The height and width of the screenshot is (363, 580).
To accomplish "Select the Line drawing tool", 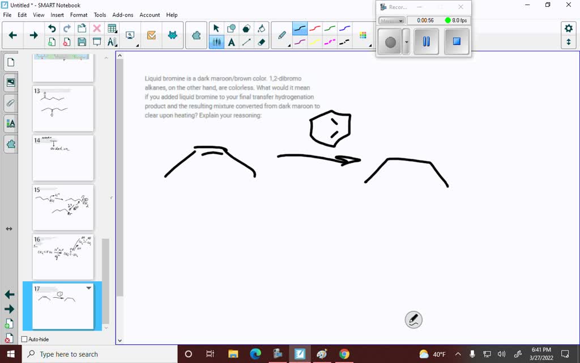I will [246, 41].
